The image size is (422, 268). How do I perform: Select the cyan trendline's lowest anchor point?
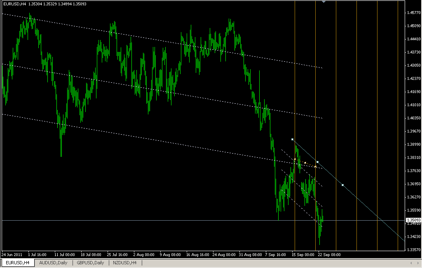(342, 185)
